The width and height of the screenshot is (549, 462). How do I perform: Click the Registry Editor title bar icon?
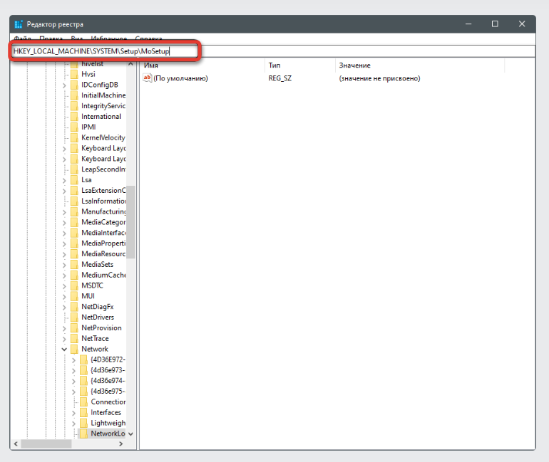(19, 24)
